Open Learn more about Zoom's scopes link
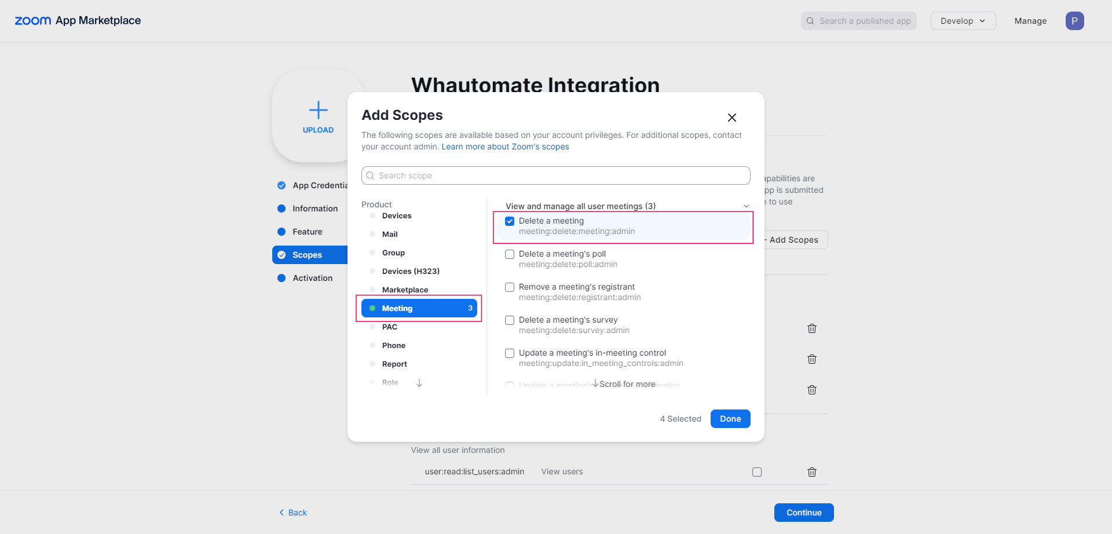The width and height of the screenshot is (1112, 534). click(505, 147)
